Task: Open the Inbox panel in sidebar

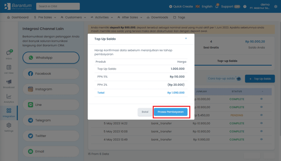Action: point(9,54)
